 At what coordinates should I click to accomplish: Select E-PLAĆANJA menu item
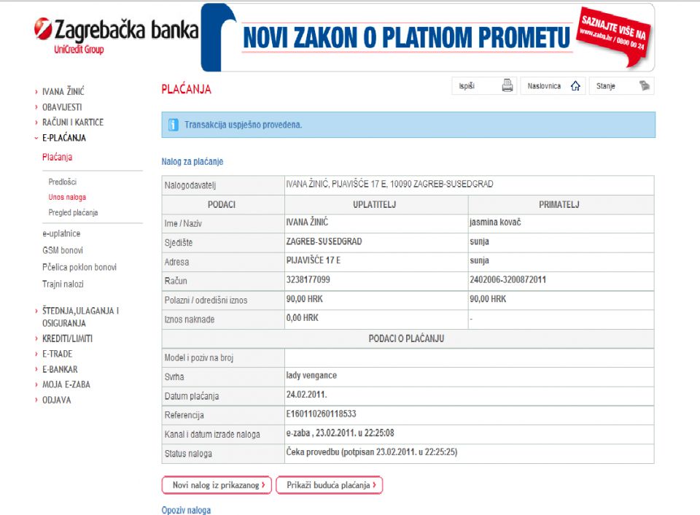[x=64, y=138]
